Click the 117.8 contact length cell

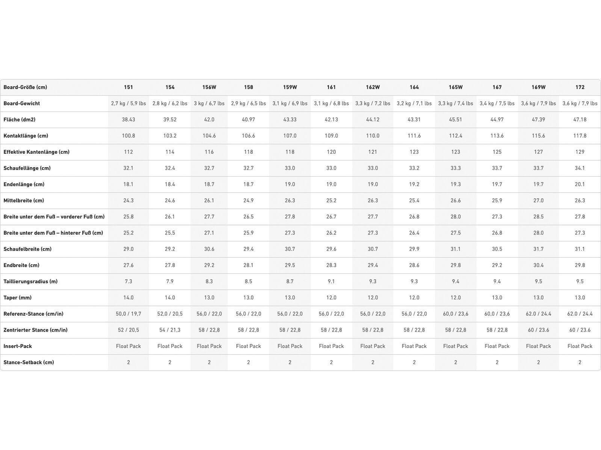tap(580, 136)
